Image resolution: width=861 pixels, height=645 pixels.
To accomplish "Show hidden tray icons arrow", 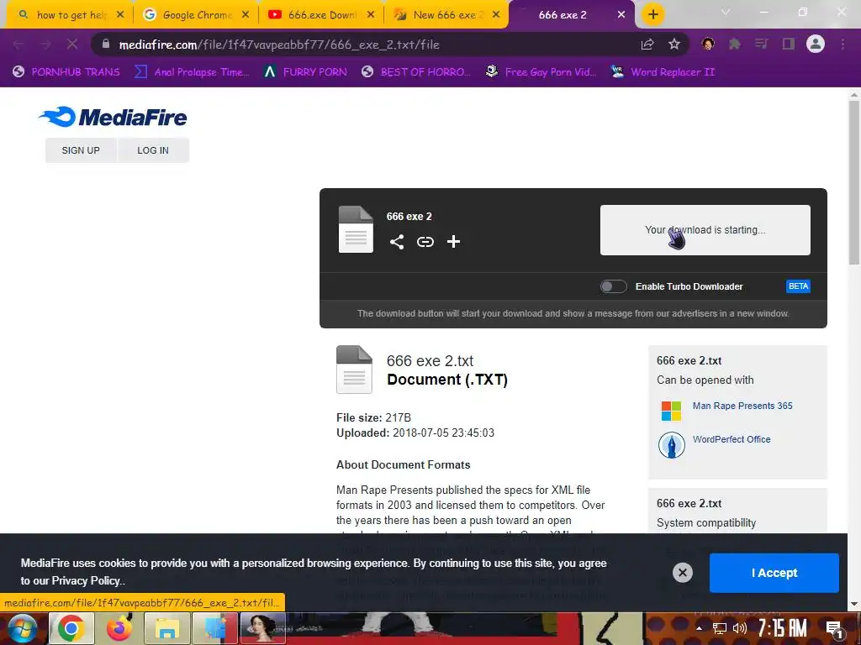I will (x=699, y=628).
